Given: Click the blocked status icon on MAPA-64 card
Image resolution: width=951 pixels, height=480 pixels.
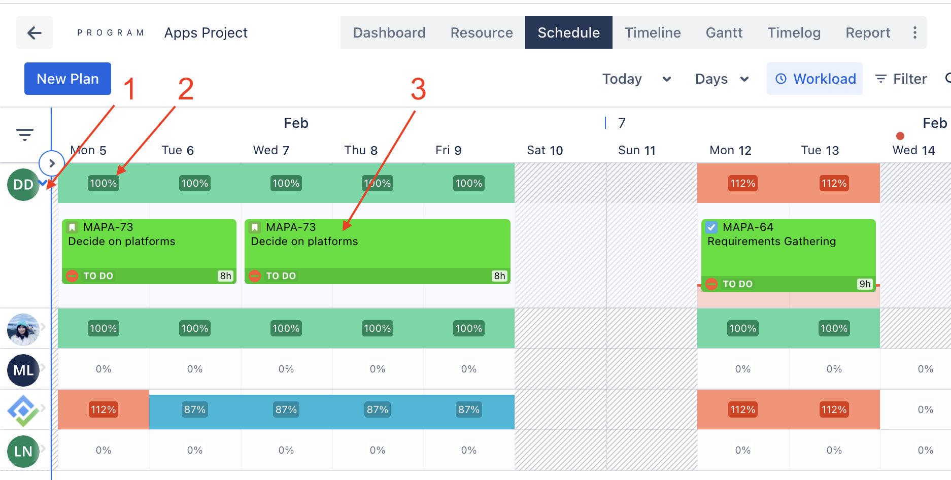Looking at the screenshot, I should click(711, 284).
